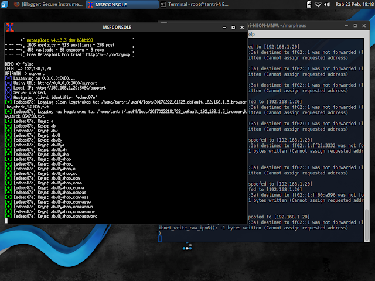
Task: Open the clock showing Rab 22 Peb, 18:18
Action: pos(354,4)
